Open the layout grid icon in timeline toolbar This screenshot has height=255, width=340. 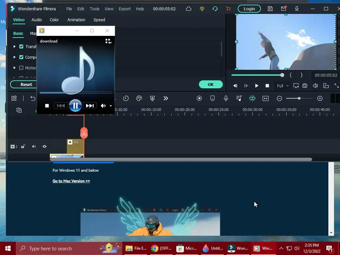(14, 98)
